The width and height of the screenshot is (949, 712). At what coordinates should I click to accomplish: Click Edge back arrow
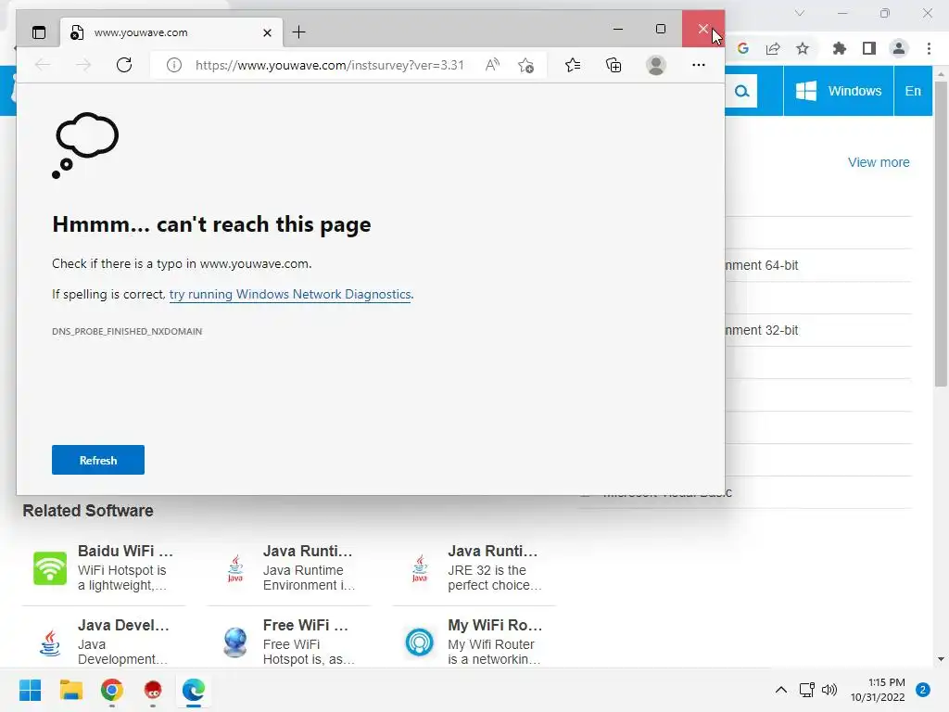coord(43,65)
